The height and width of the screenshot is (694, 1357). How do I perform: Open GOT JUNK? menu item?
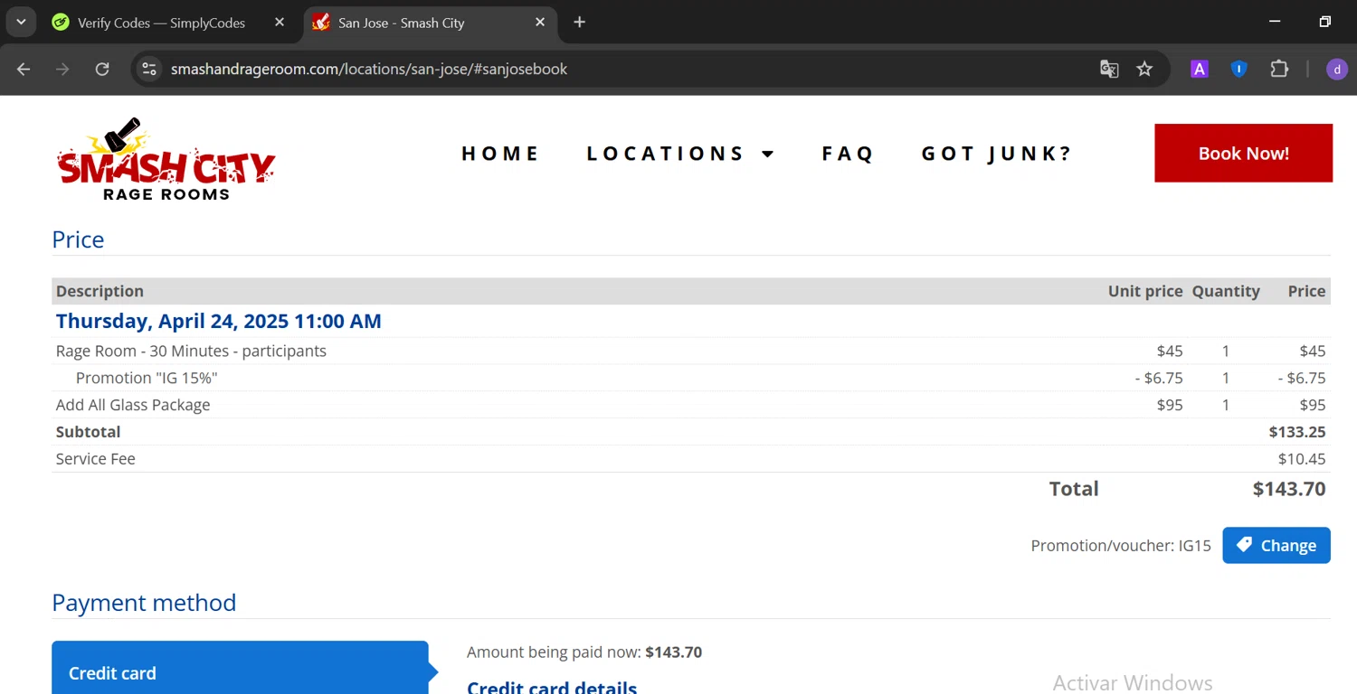point(996,154)
